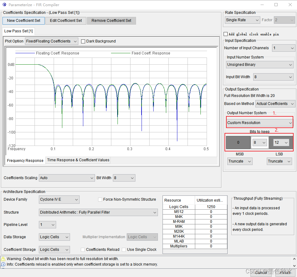This screenshot has width=297, height=277.
Task: Click the M-RAM resource row label
Action: click(x=179, y=222)
